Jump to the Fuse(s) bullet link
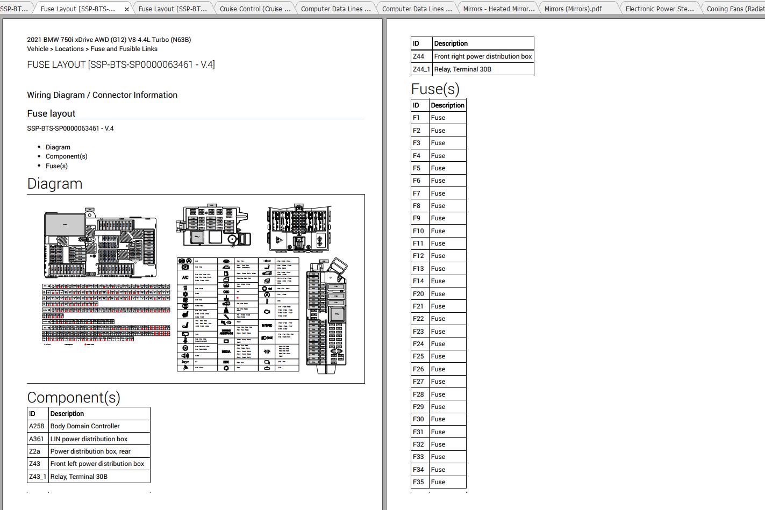The width and height of the screenshot is (765, 510). (x=56, y=166)
